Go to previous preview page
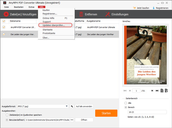This screenshot has height=128, width=172. 130,91
